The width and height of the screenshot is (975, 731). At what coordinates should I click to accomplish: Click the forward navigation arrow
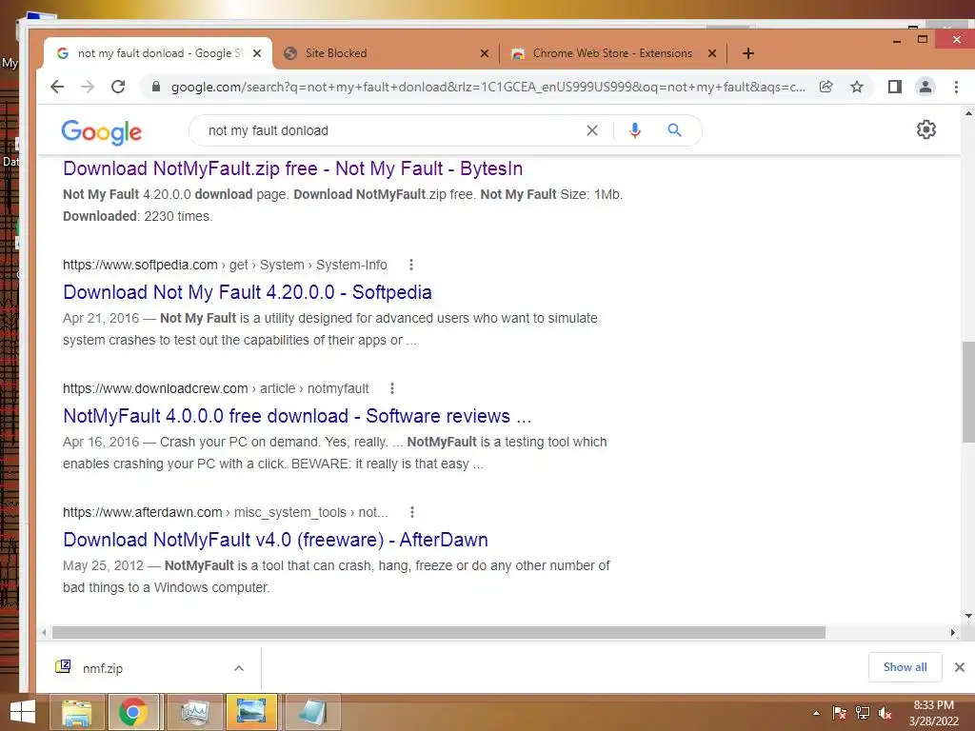pos(88,87)
